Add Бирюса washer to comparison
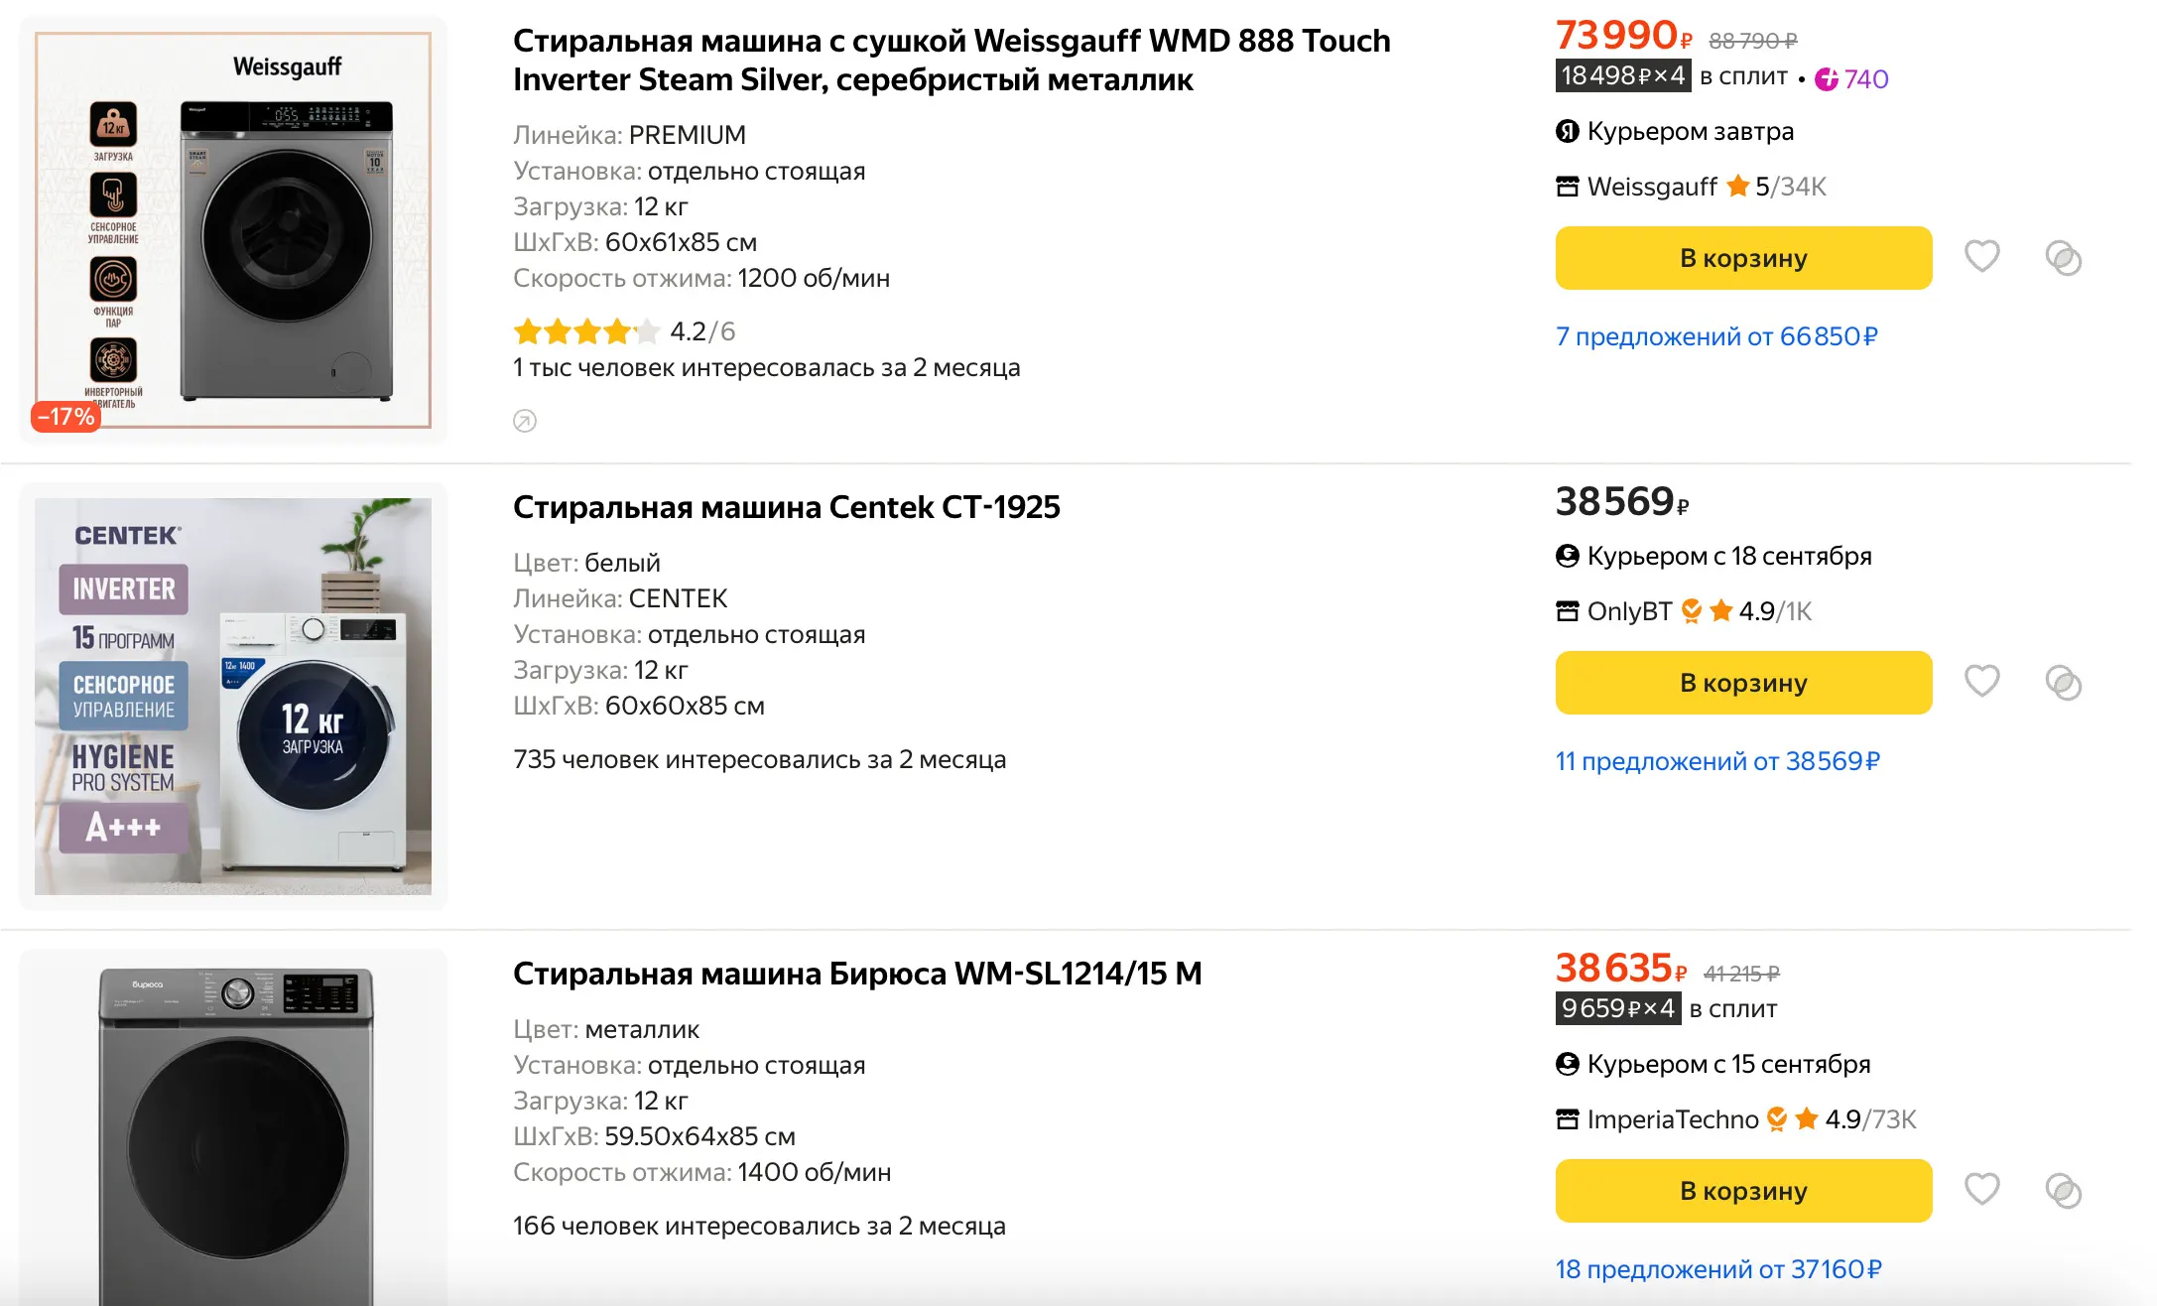This screenshot has height=1306, width=2157. tap(2063, 1190)
